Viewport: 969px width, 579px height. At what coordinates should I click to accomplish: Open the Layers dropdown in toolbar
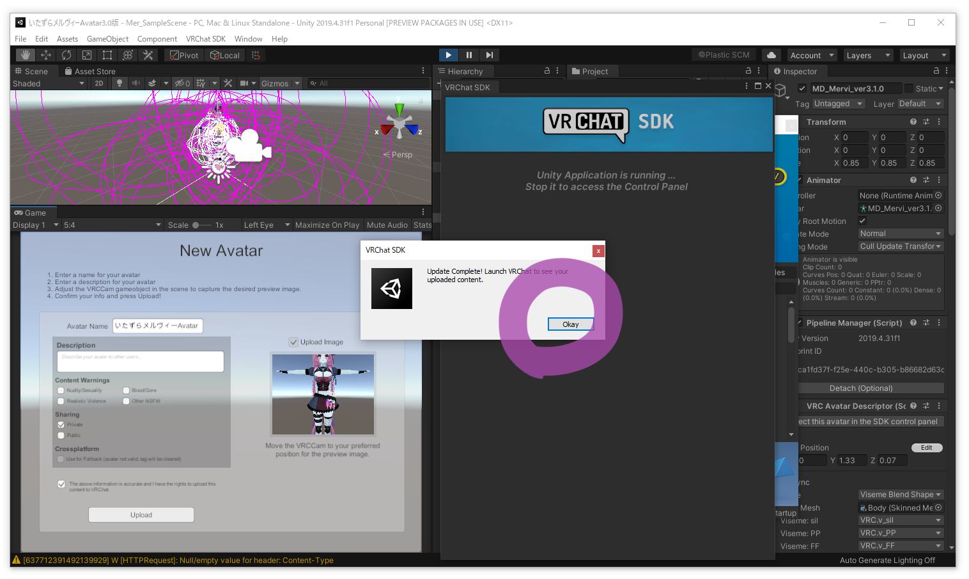(868, 55)
